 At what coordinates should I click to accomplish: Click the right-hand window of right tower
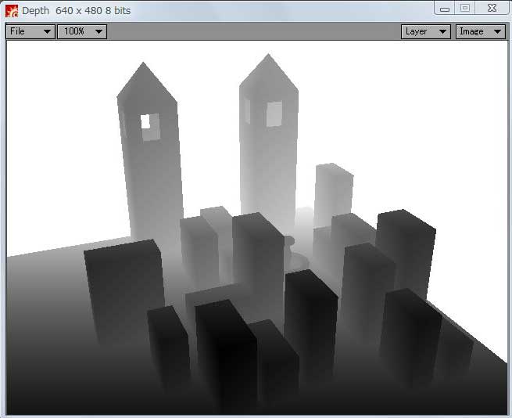[274, 114]
